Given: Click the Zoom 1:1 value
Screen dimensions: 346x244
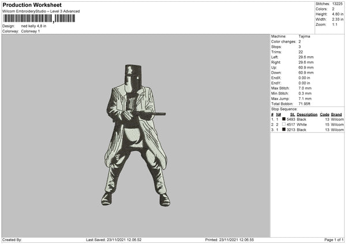Looking at the screenshot, I should coord(334,24).
